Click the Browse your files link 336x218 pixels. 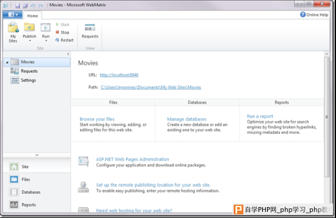[x=97, y=119]
